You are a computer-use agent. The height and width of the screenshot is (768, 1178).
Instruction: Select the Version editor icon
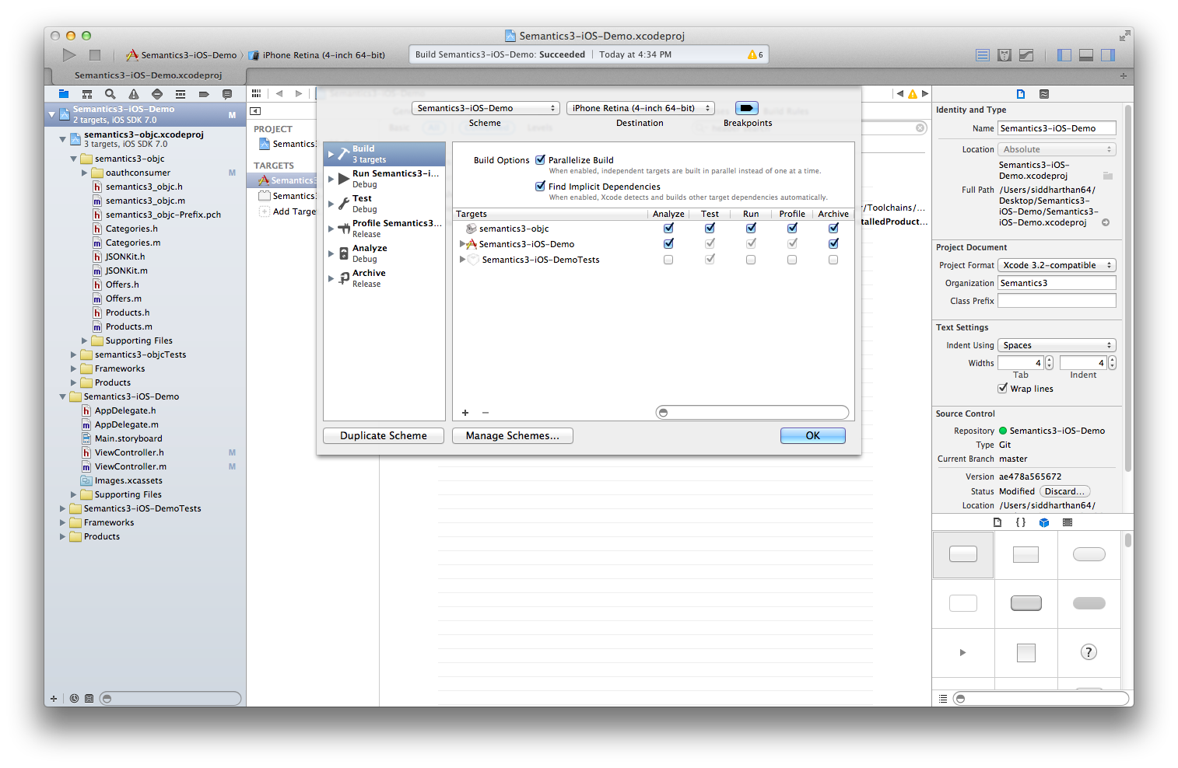(x=1026, y=54)
